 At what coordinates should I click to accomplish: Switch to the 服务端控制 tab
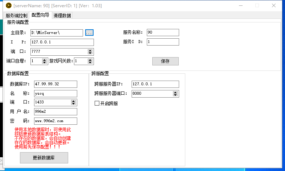click(16, 16)
